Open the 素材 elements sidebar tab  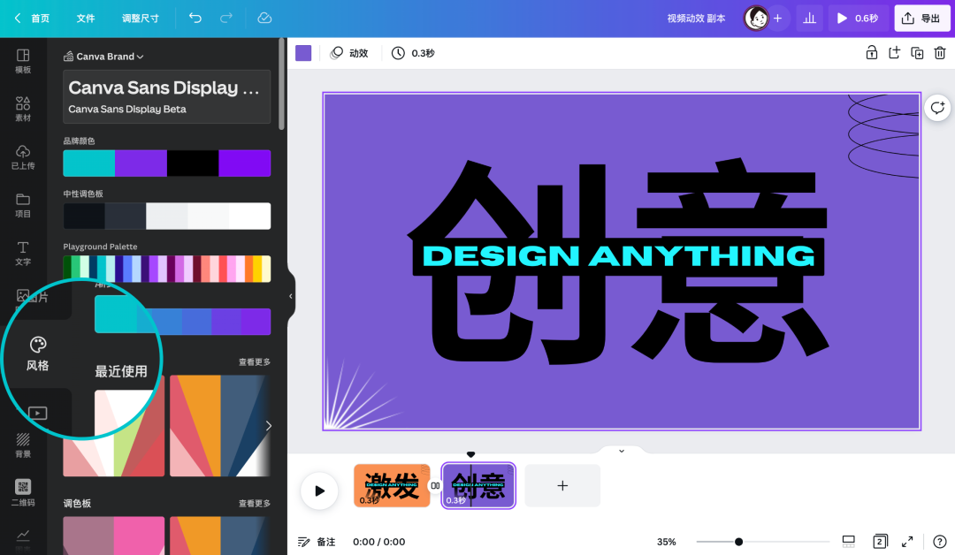pyautogui.click(x=23, y=109)
